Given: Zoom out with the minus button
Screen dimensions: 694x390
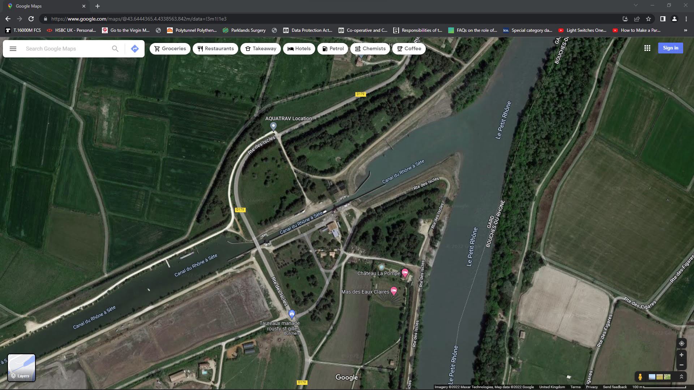Looking at the screenshot, I should (x=681, y=365).
